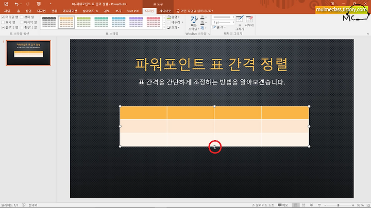Collapse the ribbon using the bottom-right chevron
371x208 pixels.
point(368,34)
